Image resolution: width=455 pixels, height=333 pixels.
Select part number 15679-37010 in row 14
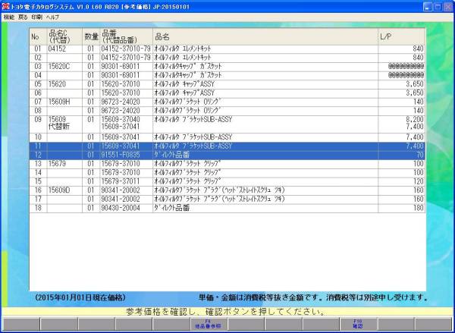tap(121, 172)
